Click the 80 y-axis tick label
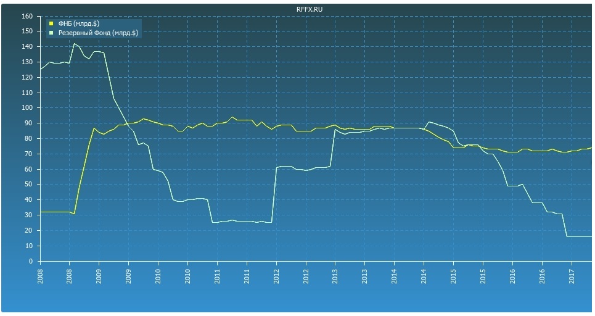 point(28,139)
